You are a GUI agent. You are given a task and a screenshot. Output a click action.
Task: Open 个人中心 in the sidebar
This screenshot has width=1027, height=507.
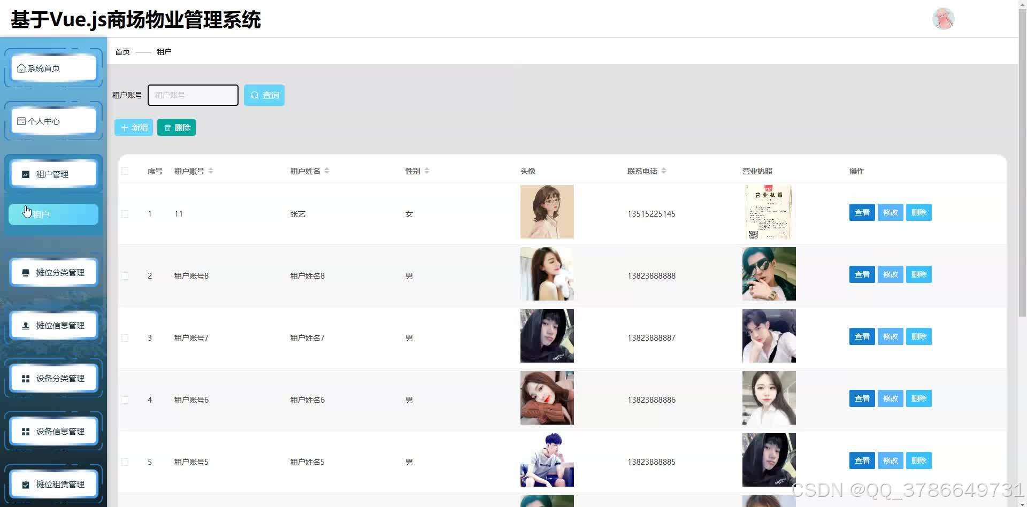[53, 121]
